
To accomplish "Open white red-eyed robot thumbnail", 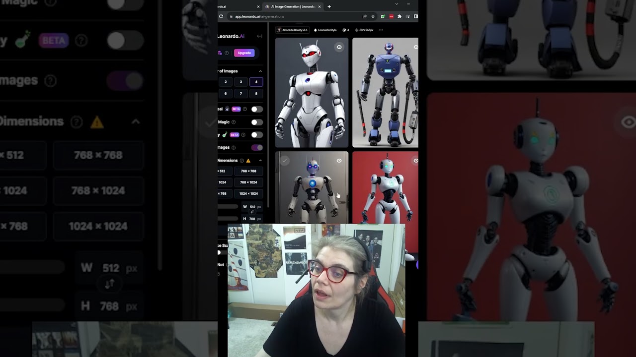I will 312,93.
